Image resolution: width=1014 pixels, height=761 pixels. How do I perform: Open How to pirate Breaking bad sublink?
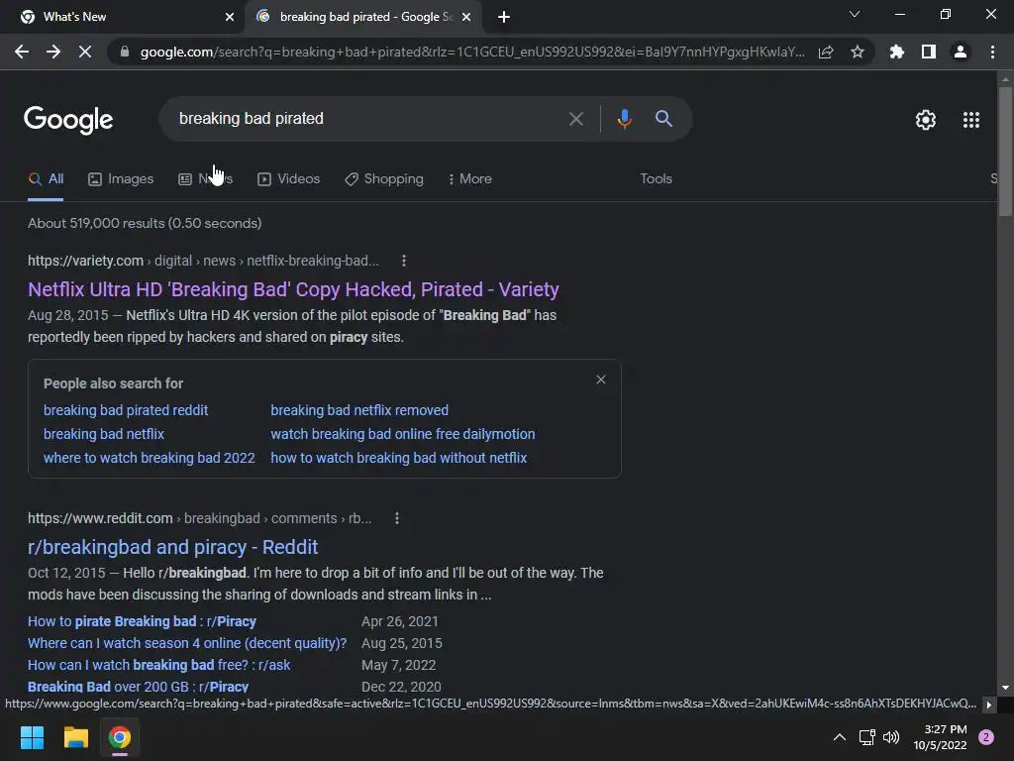coord(143,622)
